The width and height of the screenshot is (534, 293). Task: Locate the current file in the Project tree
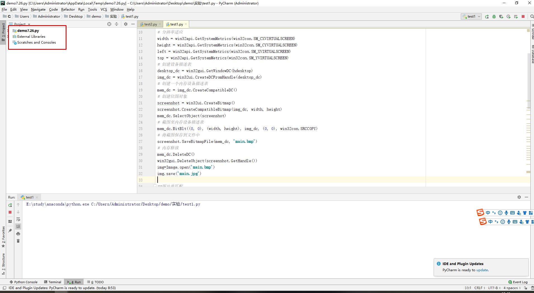[109, 24]
